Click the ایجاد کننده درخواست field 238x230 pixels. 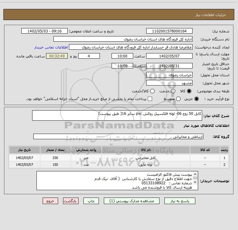click(x=131, y=47)
